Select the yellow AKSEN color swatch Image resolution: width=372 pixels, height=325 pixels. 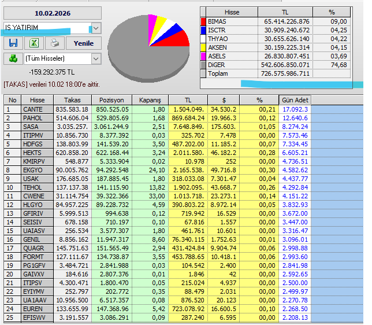[x=203, y=47]
